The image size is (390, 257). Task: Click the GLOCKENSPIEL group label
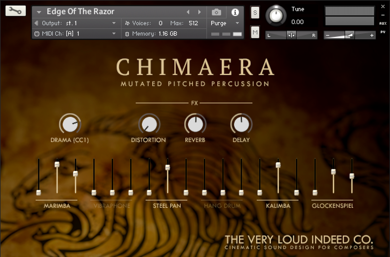pyautogui.click(x=333, y=206)
